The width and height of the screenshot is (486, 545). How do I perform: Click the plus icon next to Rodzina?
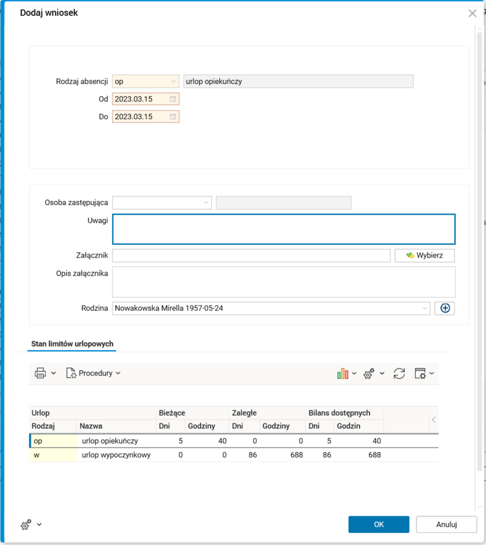(x=445, y=308)
